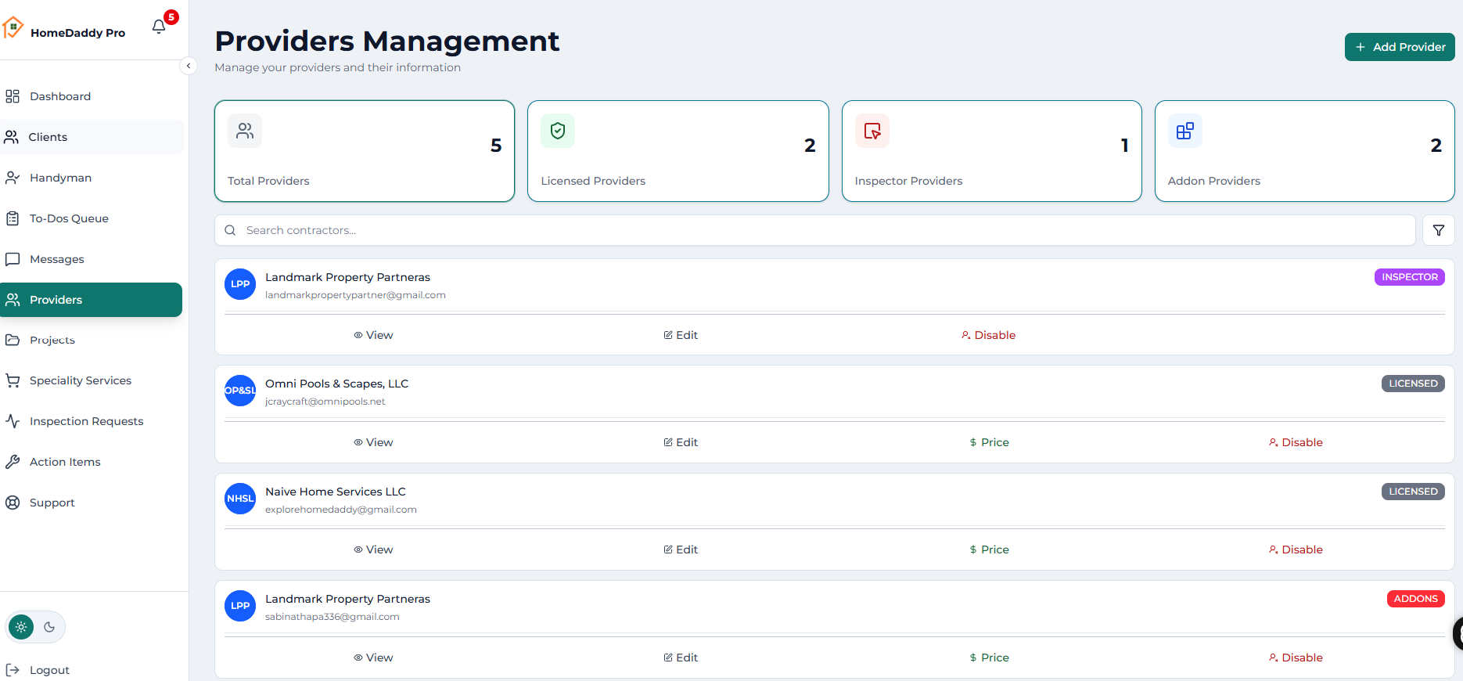Go to Clients in the sidebar

(92, 137)
